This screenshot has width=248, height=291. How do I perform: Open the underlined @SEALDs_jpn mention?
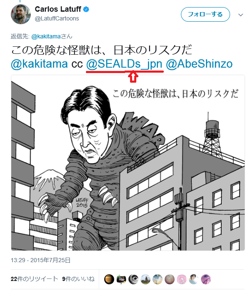[124, 64]
